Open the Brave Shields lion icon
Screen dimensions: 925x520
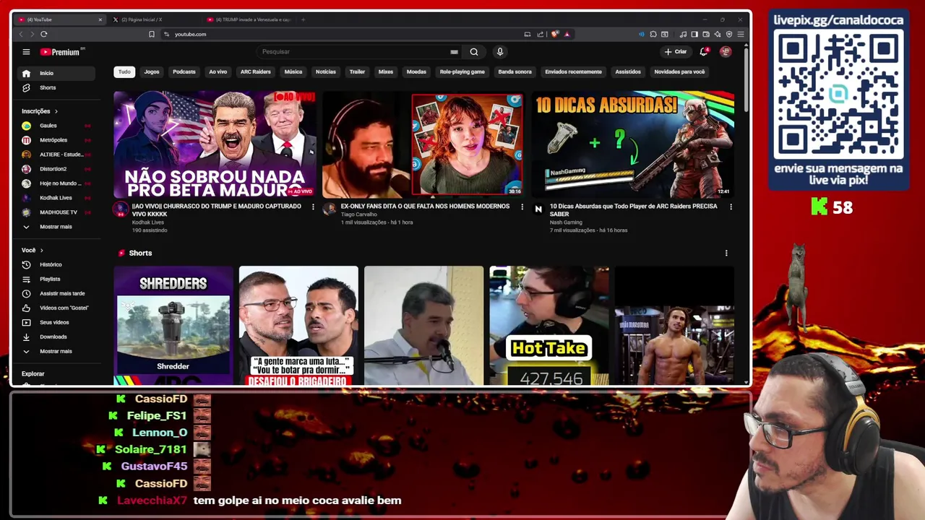pyautogui.click(x=555, y=34)
